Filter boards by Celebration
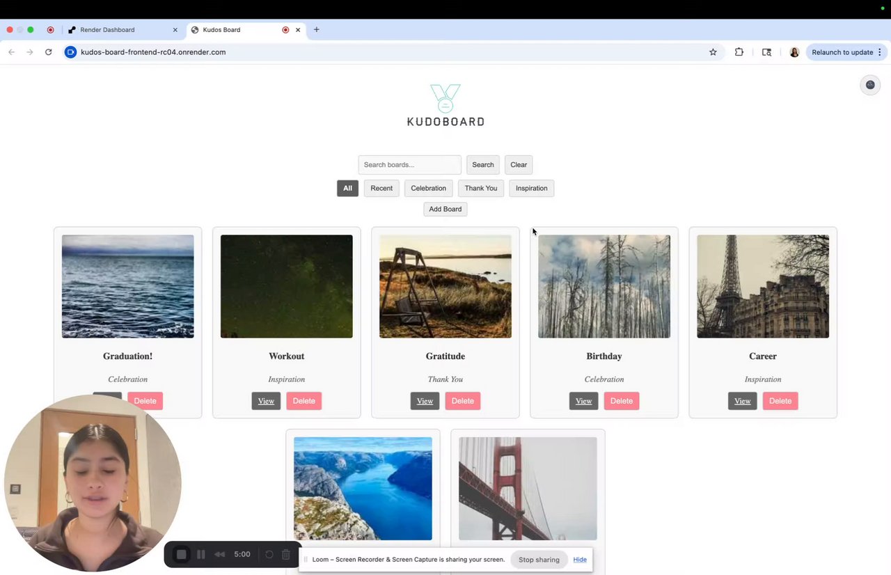Image resolution: width=891 pixels, height=575 pixels. pos(428,188)
